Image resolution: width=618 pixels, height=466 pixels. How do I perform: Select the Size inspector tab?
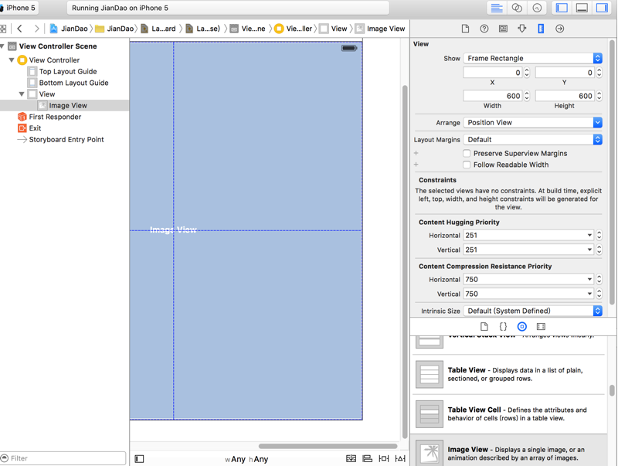point(541,29)
